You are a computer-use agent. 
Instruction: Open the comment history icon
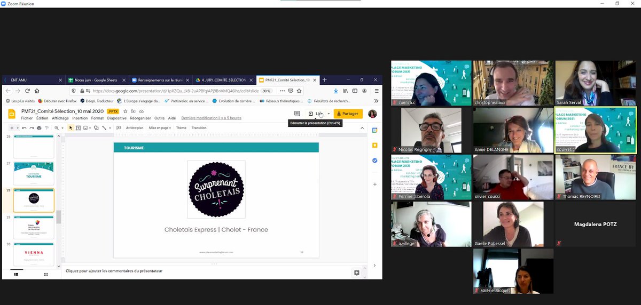(x=297, y=114)
